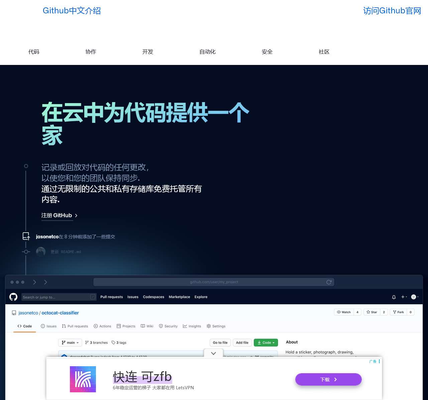Open the Security shield icon

coord(161,326)
